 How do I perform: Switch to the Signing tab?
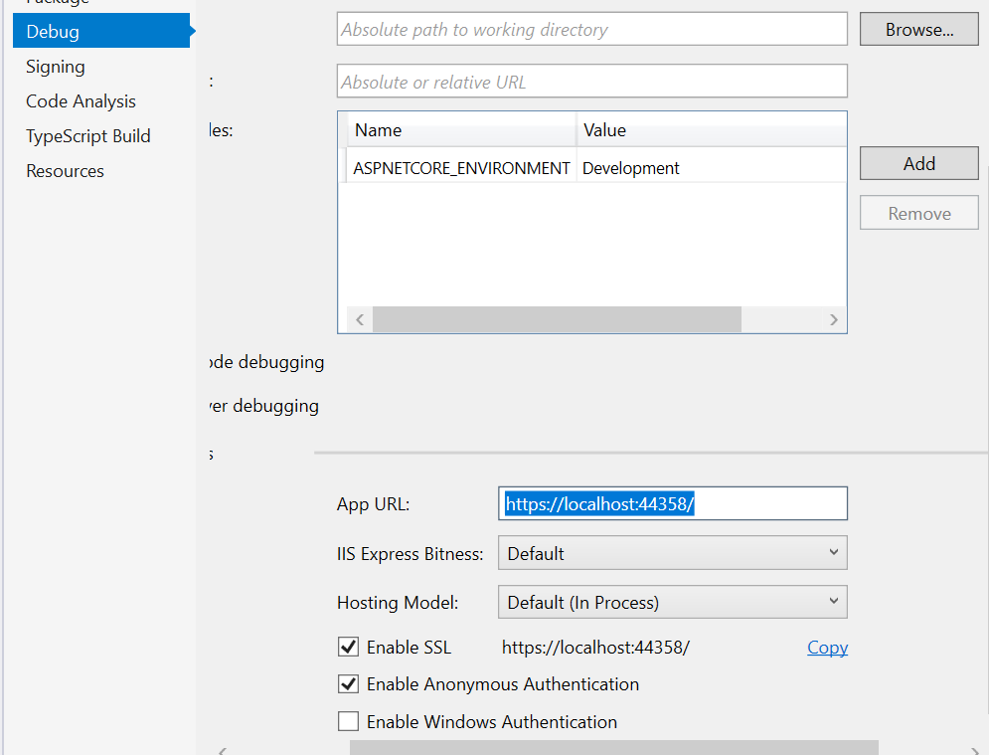56,67
